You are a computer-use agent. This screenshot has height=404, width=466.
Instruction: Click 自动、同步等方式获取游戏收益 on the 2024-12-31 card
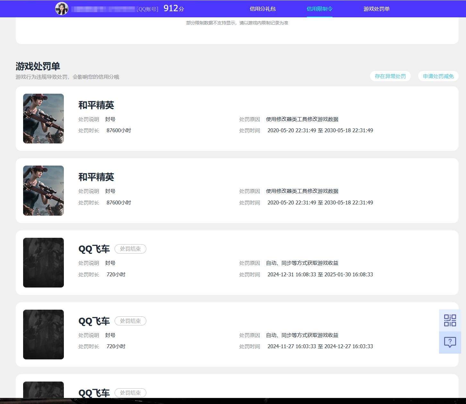[x=302, y=263]
